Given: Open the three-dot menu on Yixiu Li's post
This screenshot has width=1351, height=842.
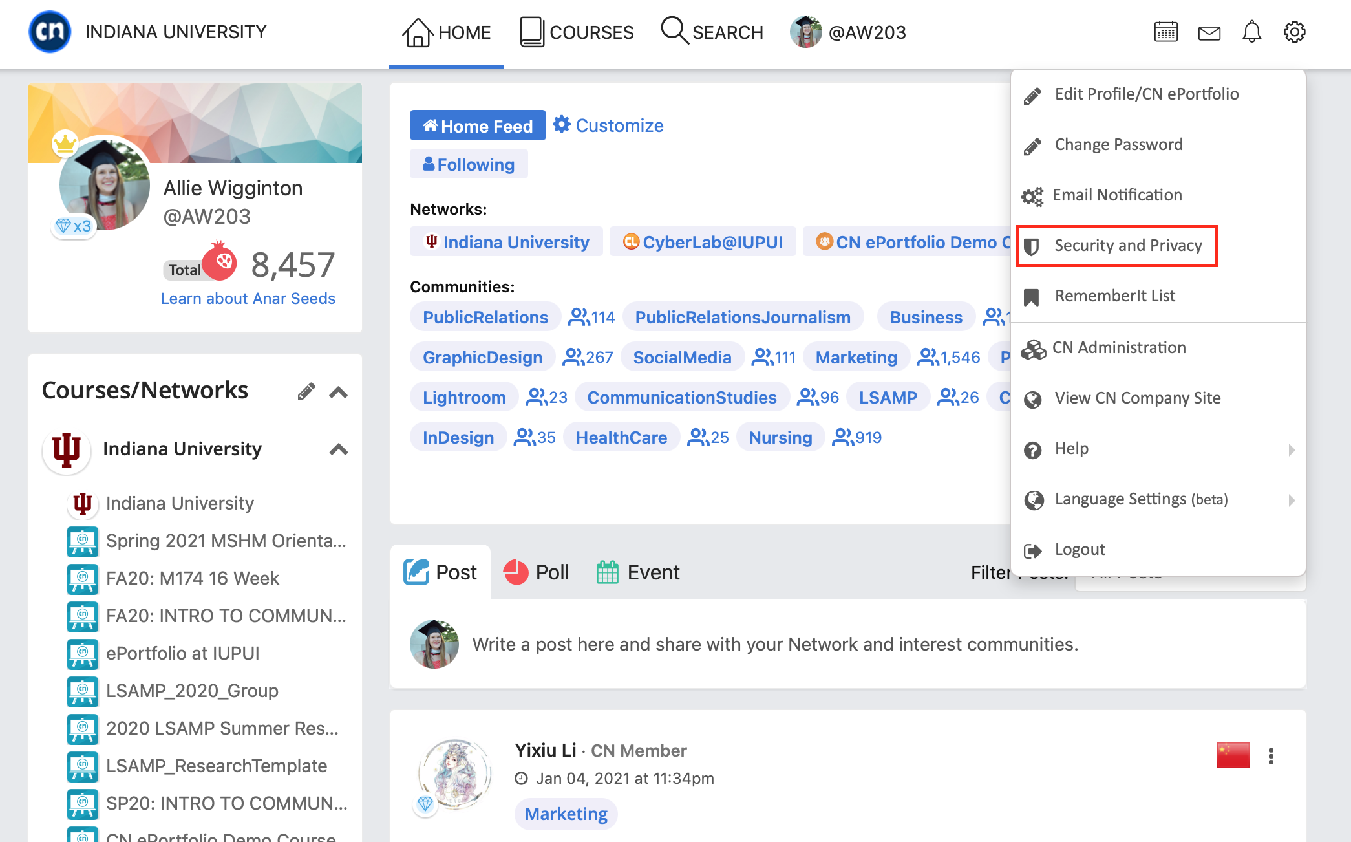Looking at the screenshot, I should (x=1271, y=756).
